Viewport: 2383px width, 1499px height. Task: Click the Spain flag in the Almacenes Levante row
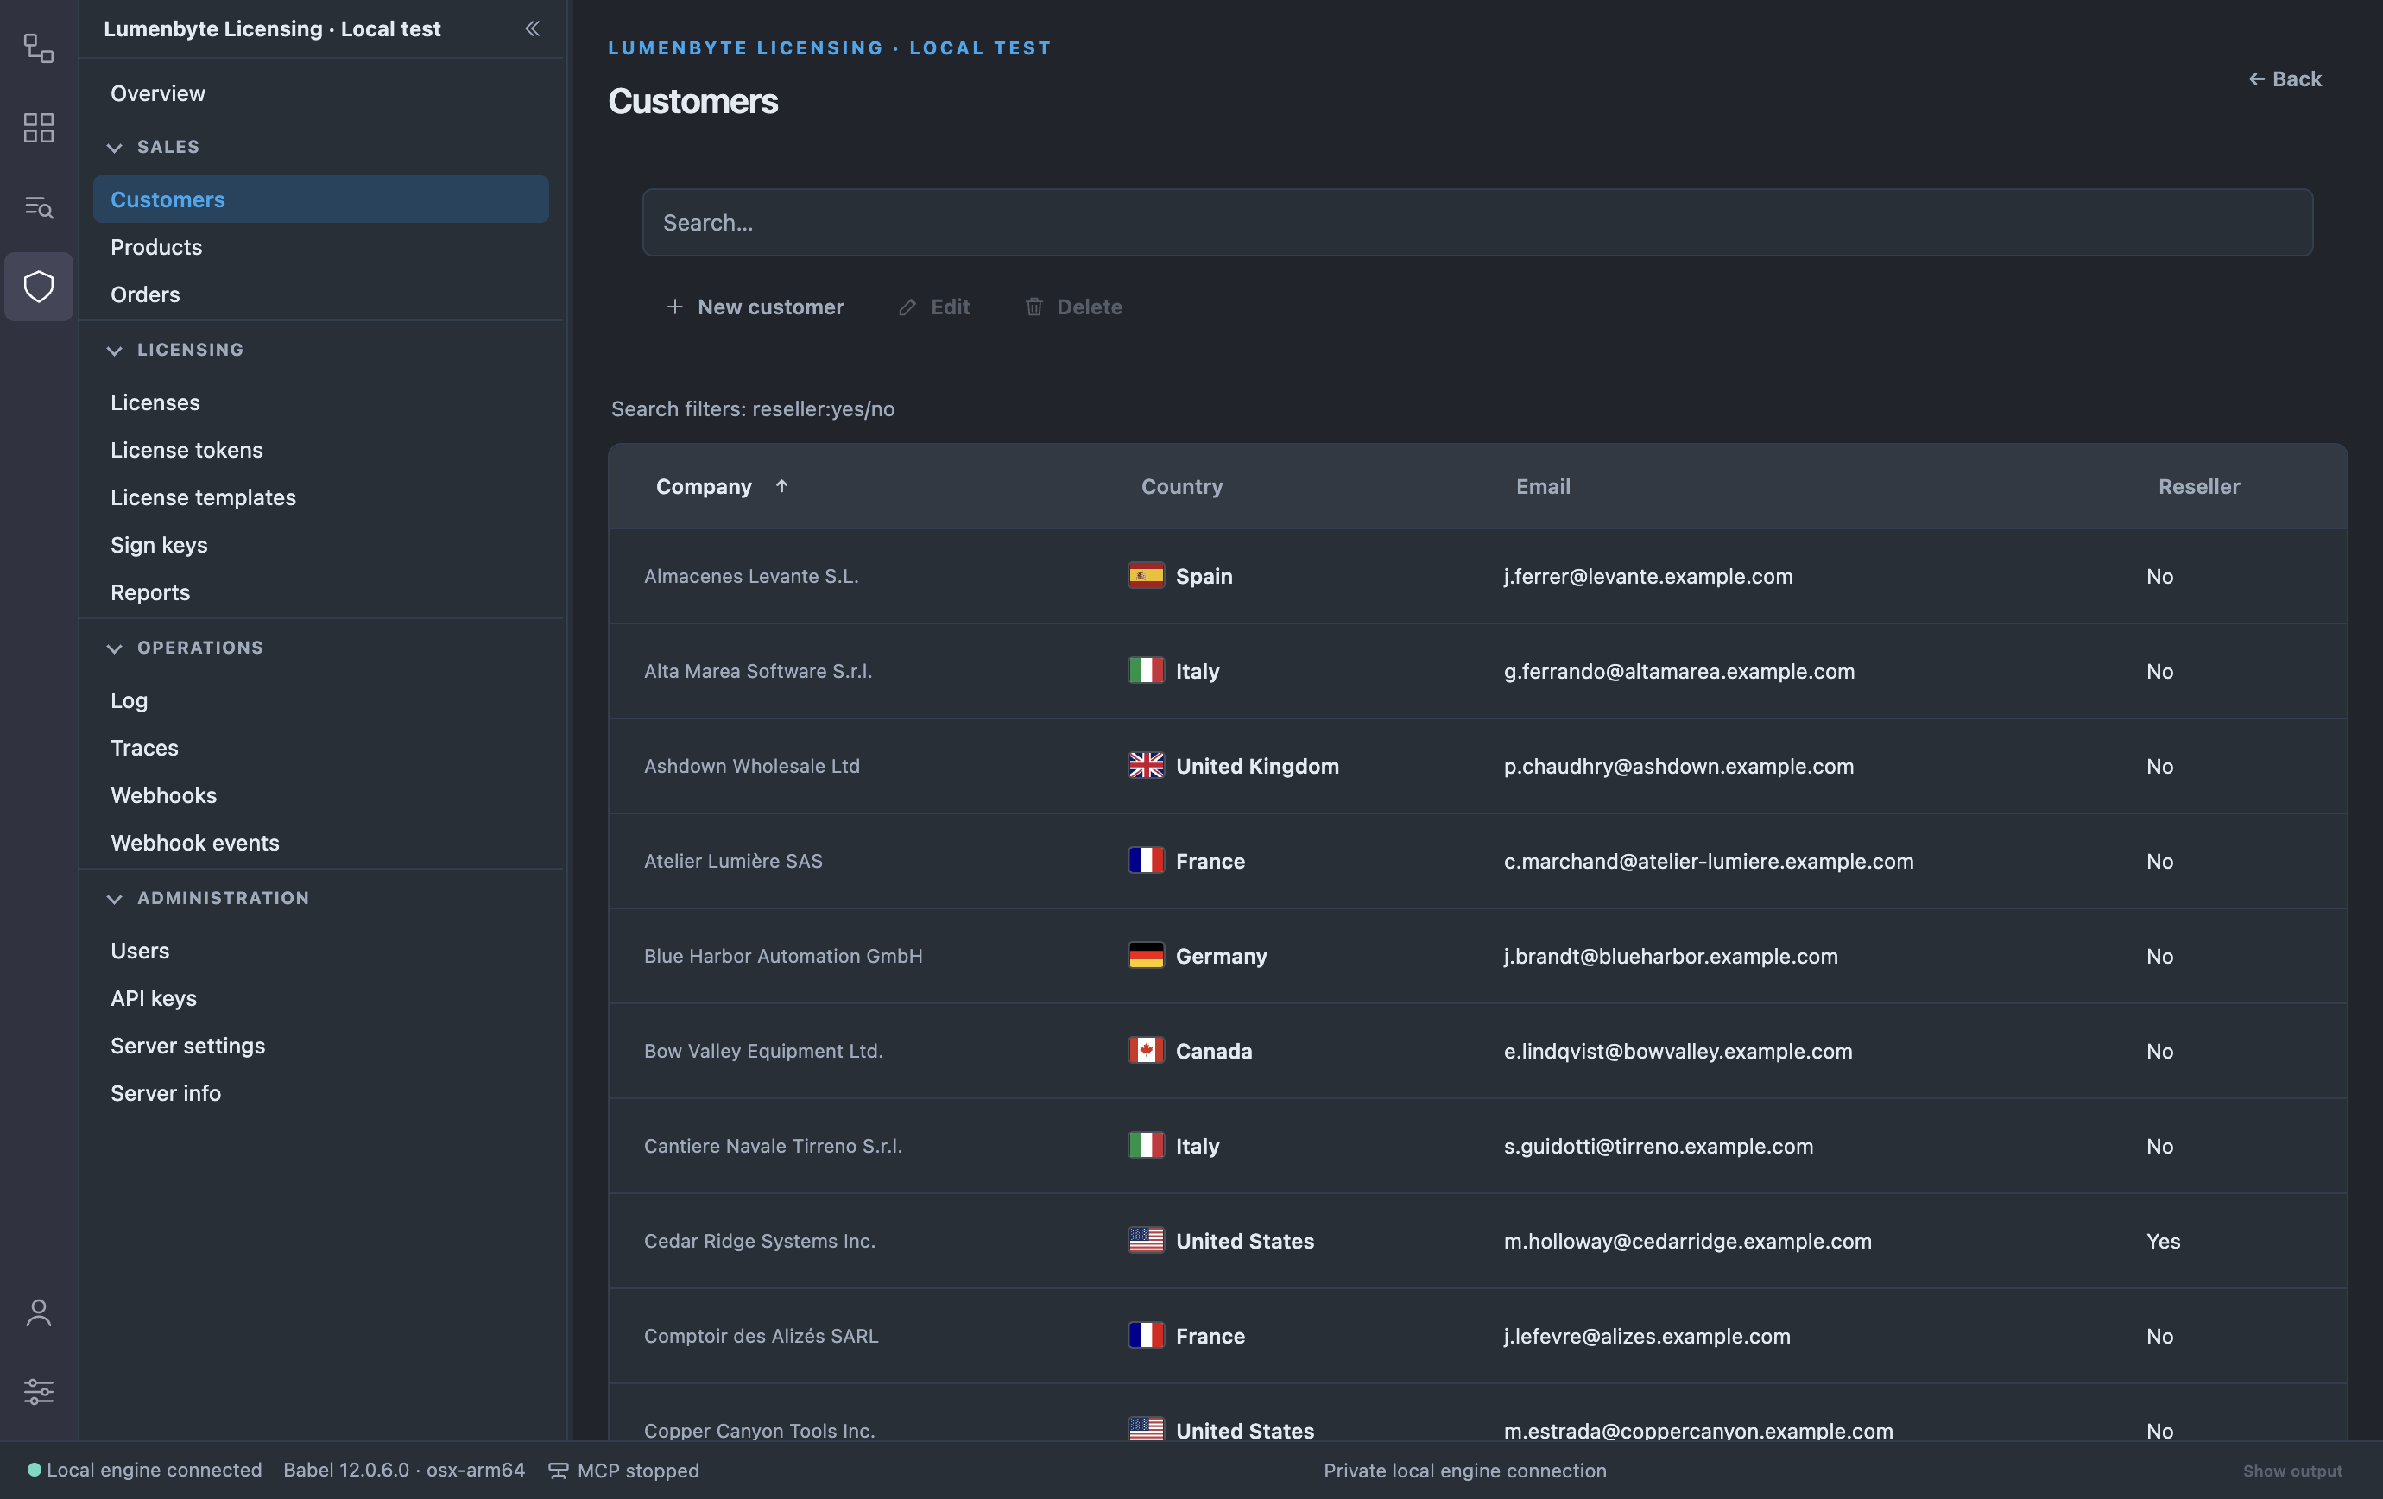click(1146, 576)
